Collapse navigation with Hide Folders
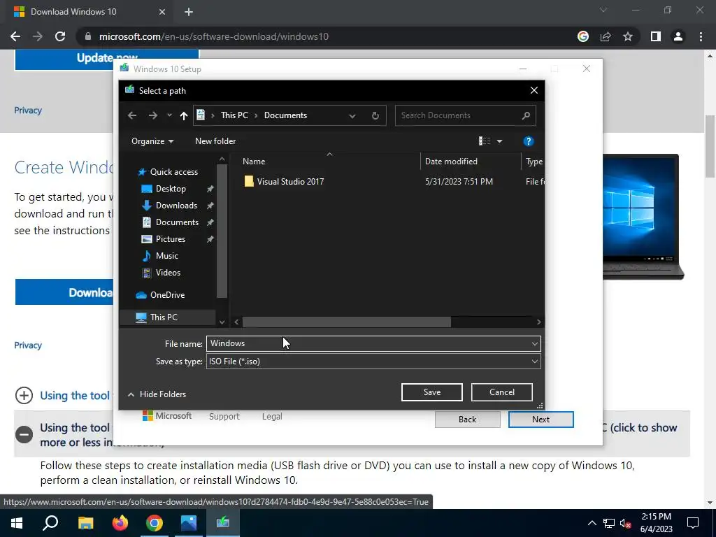Screen dimensions: 716x537 [157, 394]
